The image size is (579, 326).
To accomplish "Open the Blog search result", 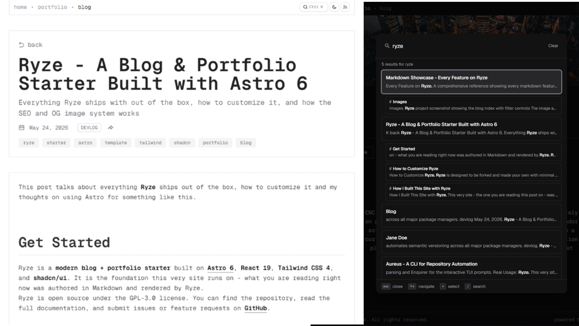I will point(471,216).
